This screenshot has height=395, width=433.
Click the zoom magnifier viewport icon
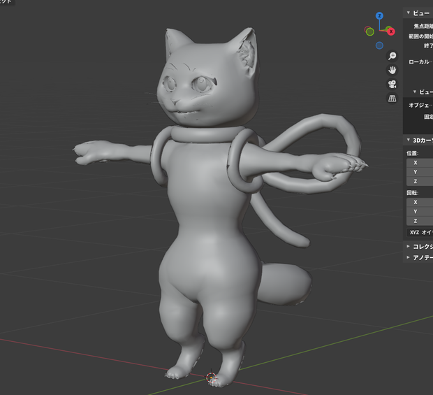[x=392, y=56]
